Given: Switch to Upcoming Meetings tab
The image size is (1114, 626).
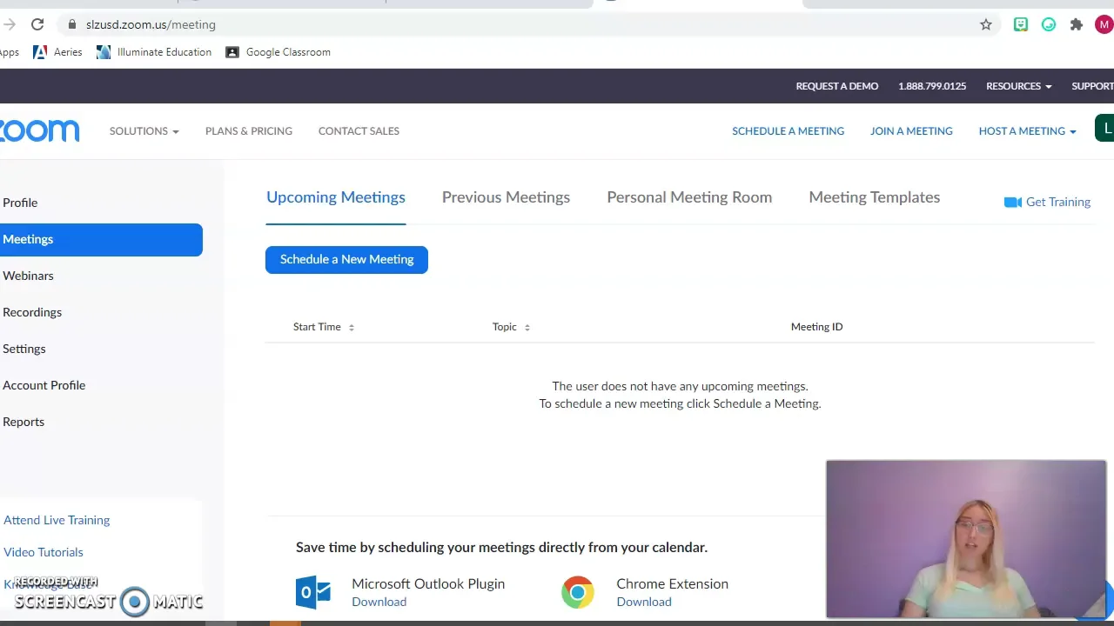Looking at the screenshot, I should (336, 197).
